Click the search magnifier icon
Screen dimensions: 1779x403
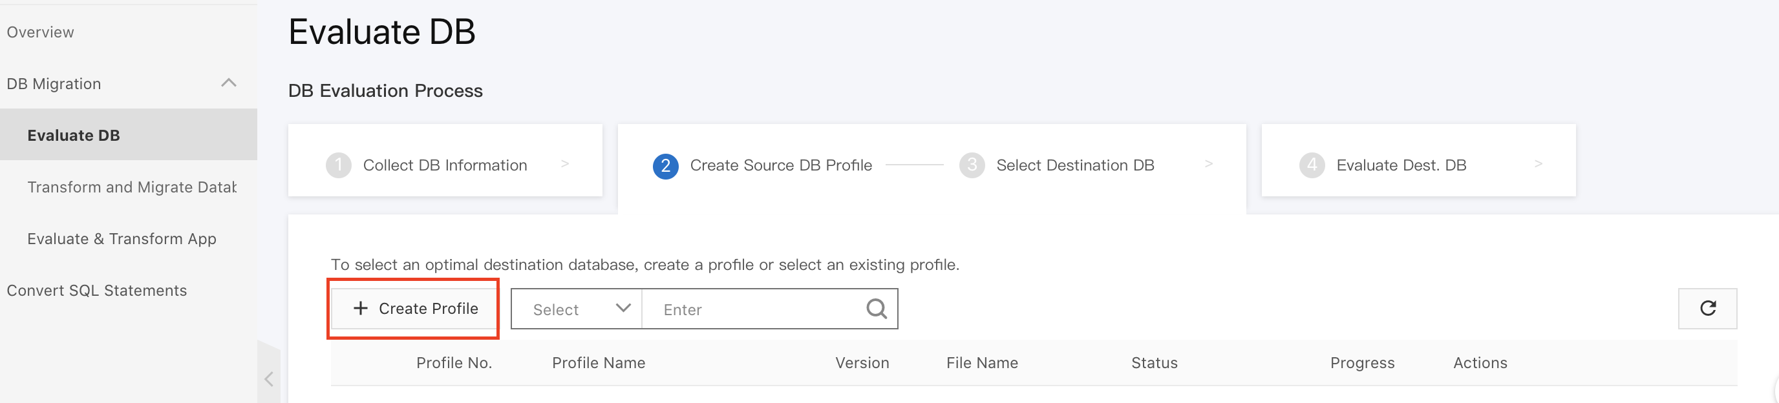(x=877, y=309)
